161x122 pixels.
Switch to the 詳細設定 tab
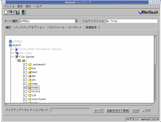[91, 27]
